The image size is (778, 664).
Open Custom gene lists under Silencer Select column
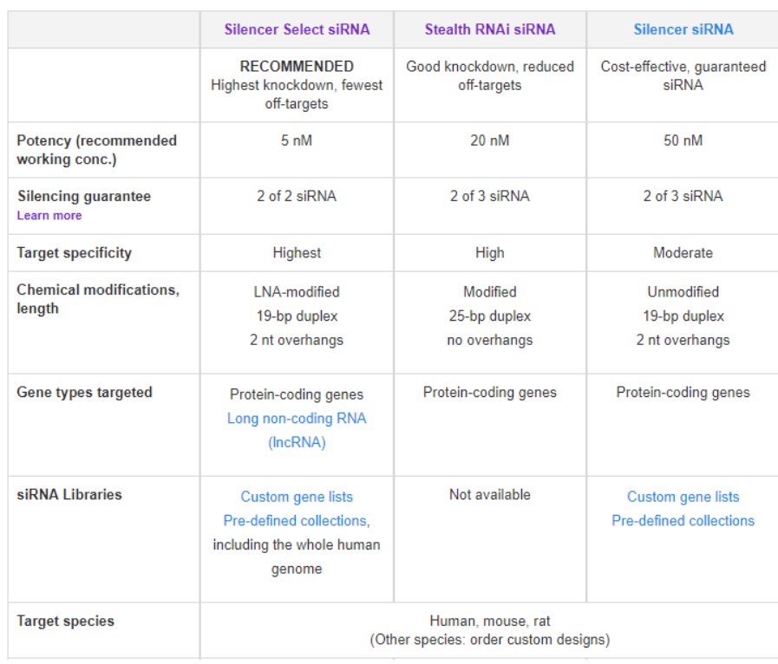pyautogui.click(x=297, y=497)
